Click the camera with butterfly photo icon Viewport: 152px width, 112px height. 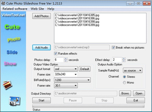pyautogui.click(x=15, y=101)
